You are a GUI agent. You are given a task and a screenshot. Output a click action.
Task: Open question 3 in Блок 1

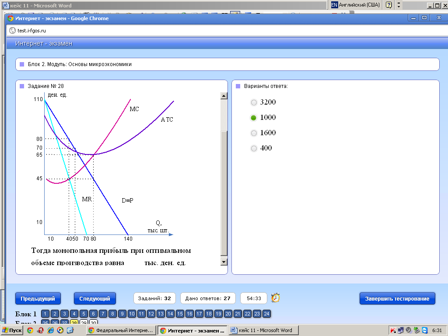click(64, 314)
